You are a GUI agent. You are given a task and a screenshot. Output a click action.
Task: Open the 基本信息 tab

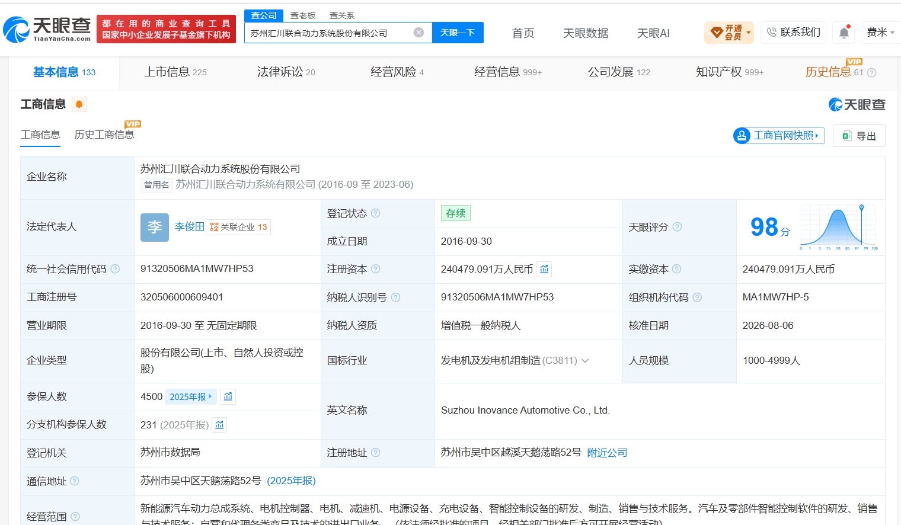(x=64, y=72)
